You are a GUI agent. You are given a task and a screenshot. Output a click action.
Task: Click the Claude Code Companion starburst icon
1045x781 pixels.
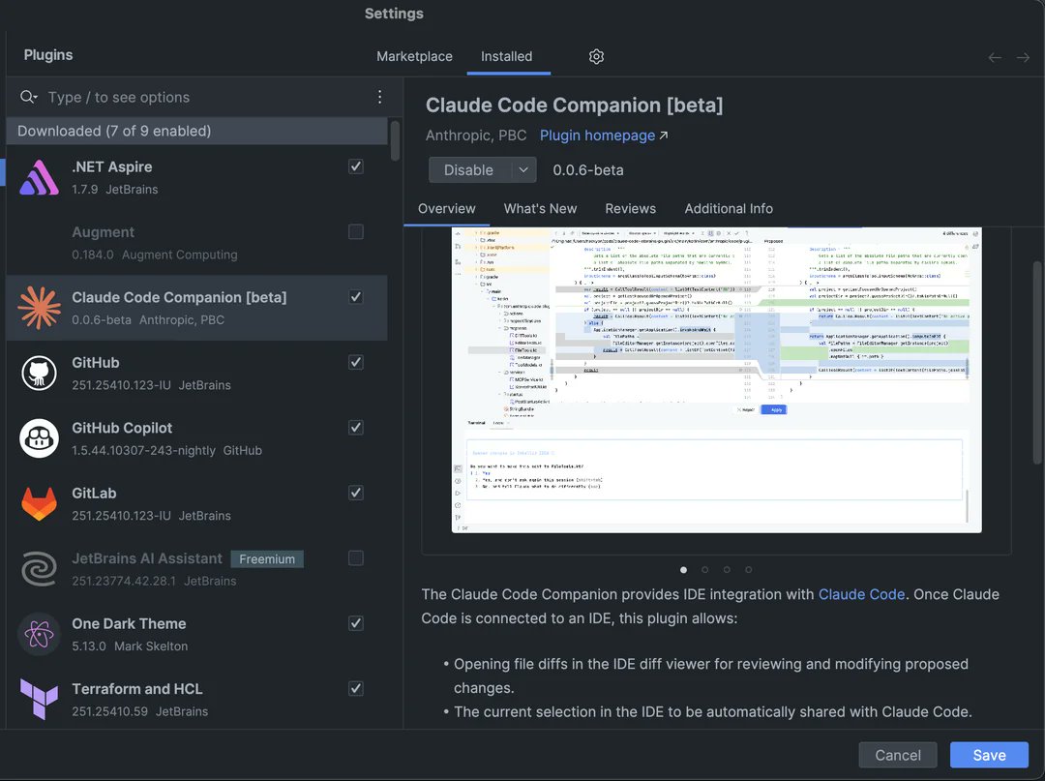[x=40, y=308]
